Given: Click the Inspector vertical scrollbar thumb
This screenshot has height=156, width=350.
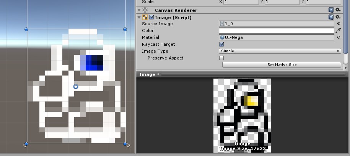Looking at the screenshot, I should [x=345, y=27].
